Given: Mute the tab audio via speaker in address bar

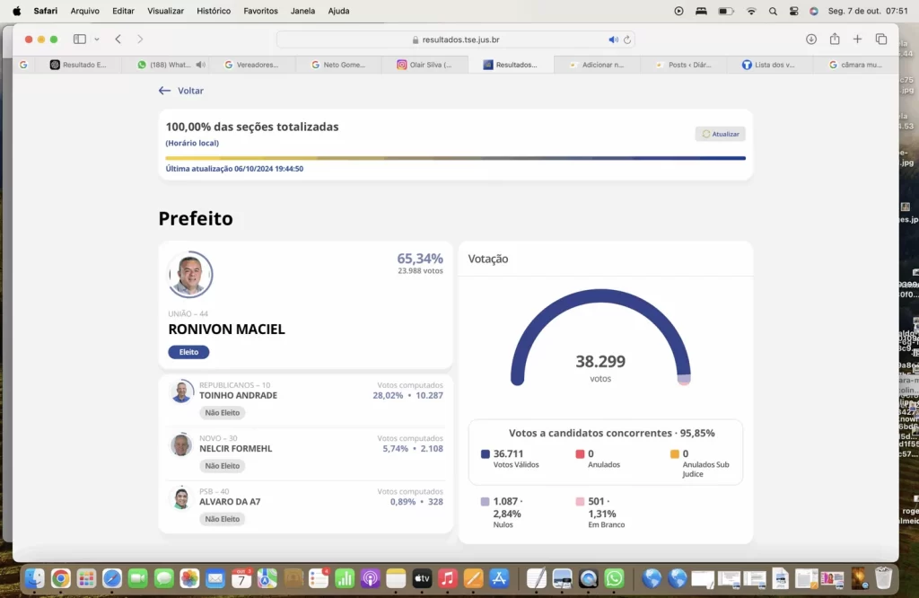Looking at the screenshot, I should [614, 40].
